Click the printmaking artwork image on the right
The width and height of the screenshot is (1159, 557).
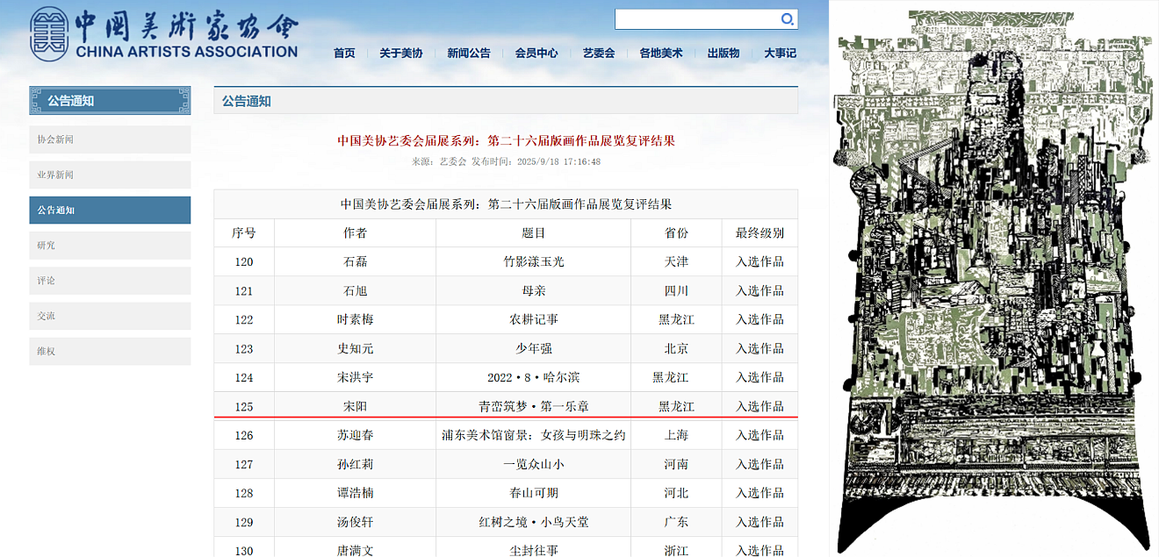click(994, 281)
